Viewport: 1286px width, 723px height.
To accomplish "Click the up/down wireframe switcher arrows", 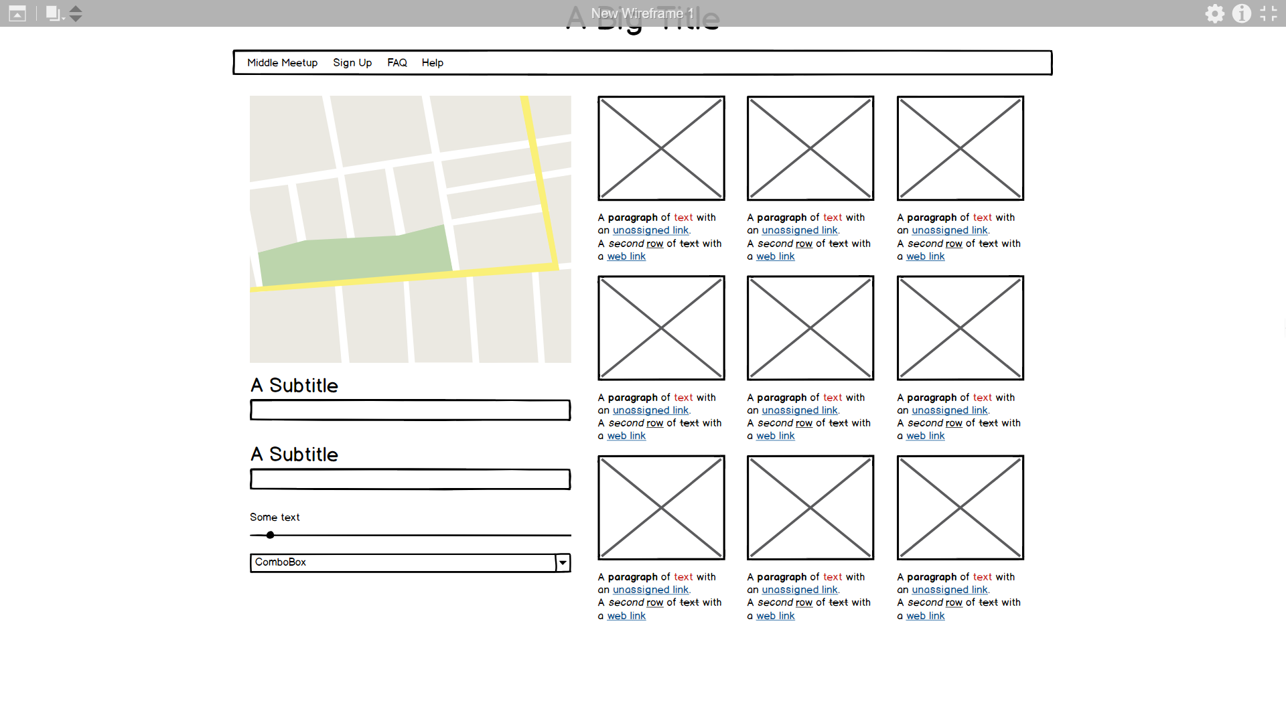I will tap(76, 13).
